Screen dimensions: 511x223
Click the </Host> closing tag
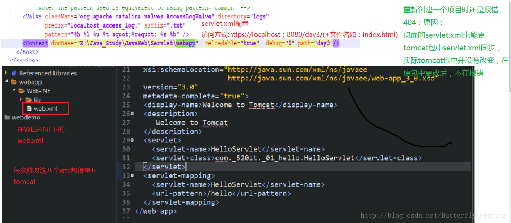tap(27, 52)
